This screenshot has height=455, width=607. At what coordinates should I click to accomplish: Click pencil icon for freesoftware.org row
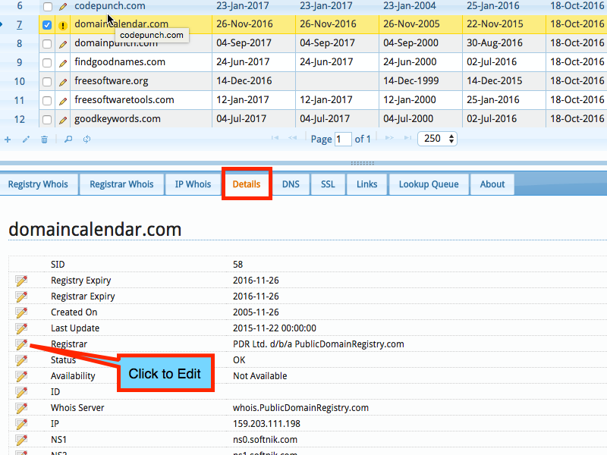(63, 82)
